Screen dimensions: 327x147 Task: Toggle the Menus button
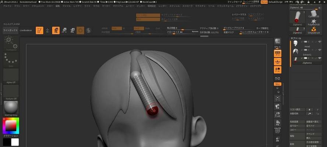(x=264, y=2)
